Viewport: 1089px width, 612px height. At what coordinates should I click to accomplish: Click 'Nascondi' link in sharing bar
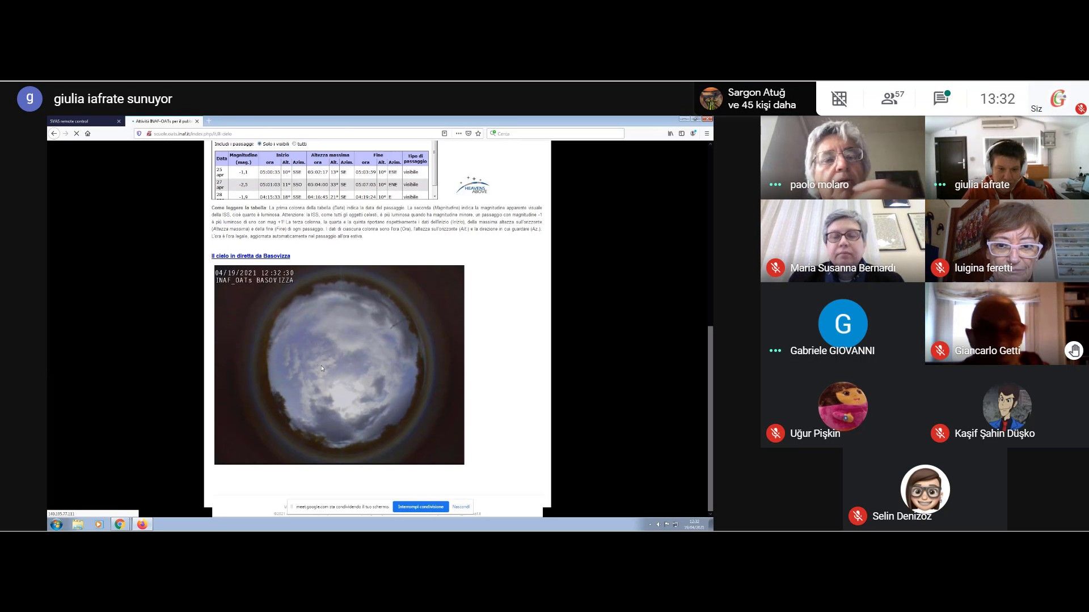coord(461,507)
